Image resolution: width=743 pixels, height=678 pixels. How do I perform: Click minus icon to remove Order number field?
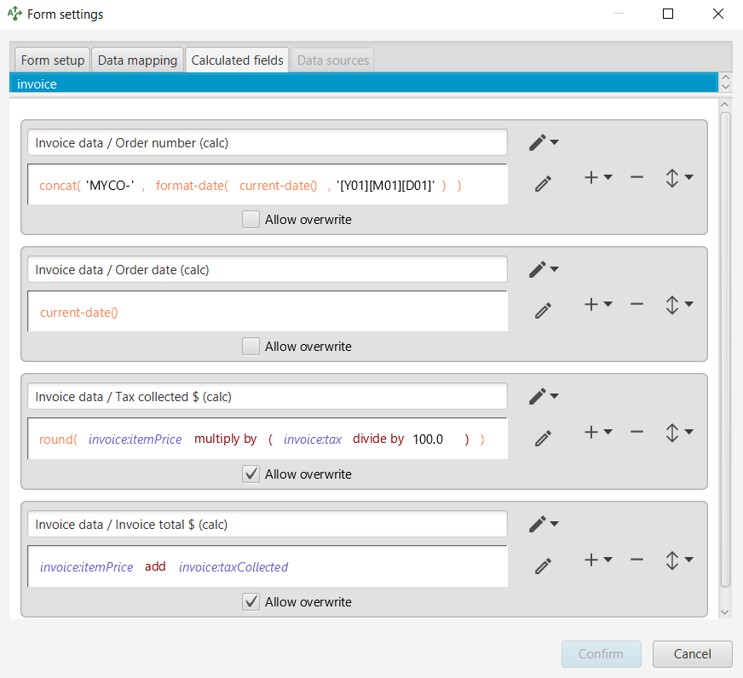click(636, 177)
